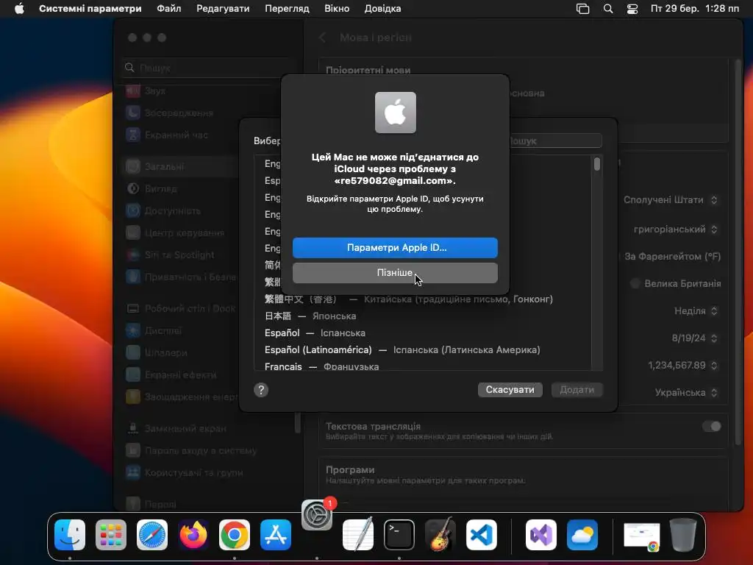Image resolution: width=753 pixels, height=565 pixels.
Task: Click the search field in the language sheet
Action: click(556, 141)
